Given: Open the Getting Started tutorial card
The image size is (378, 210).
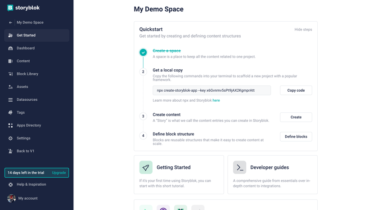Looking at the screenshot, I should pos(179,174).
